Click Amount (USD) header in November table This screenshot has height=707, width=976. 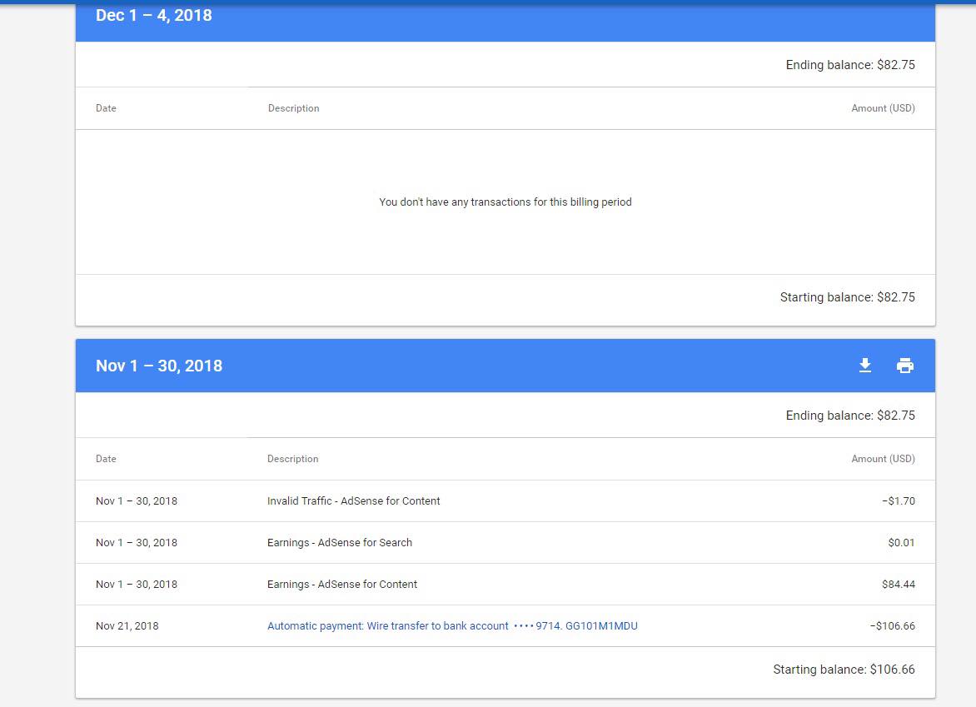click(x=883, y=459)
